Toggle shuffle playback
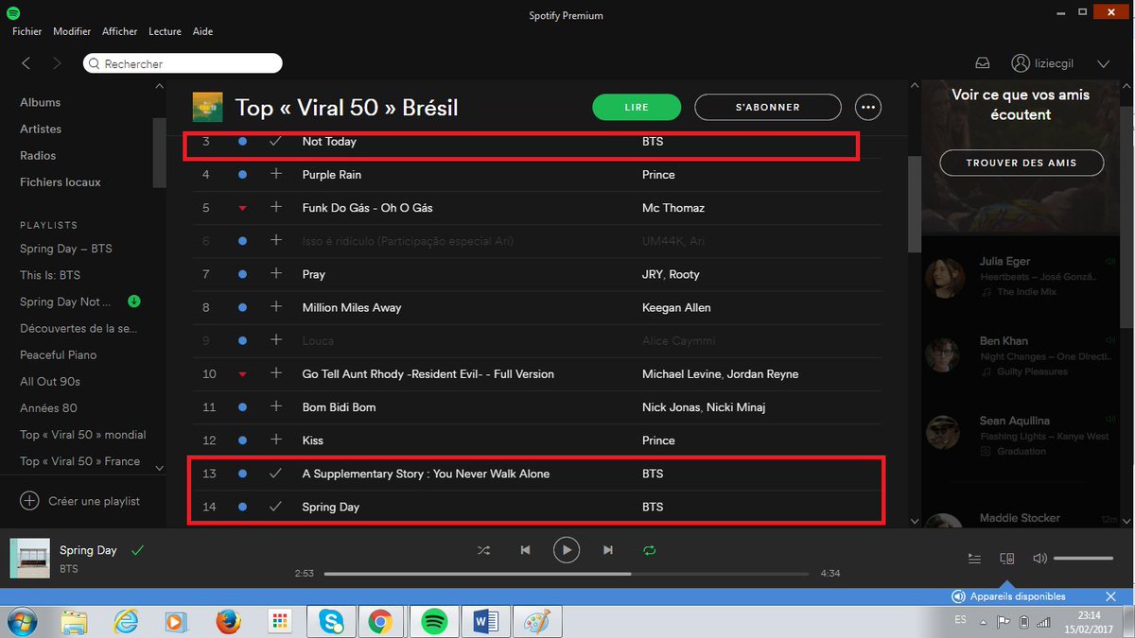The width and height of the screenshot is (1135, 638). pos(483,550)
